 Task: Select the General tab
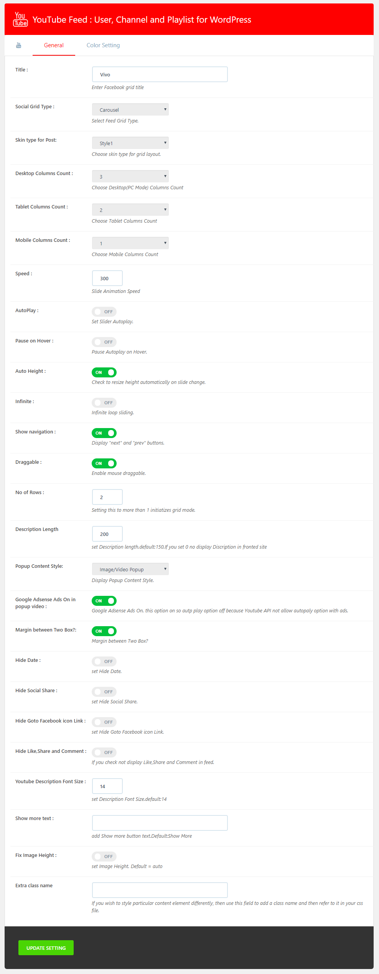54,45
